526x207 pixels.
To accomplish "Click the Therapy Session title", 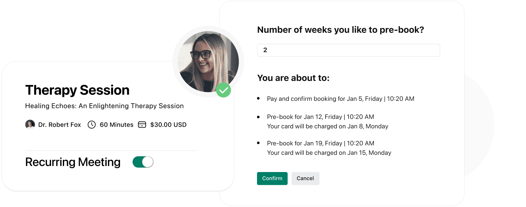I will point(77,90).
